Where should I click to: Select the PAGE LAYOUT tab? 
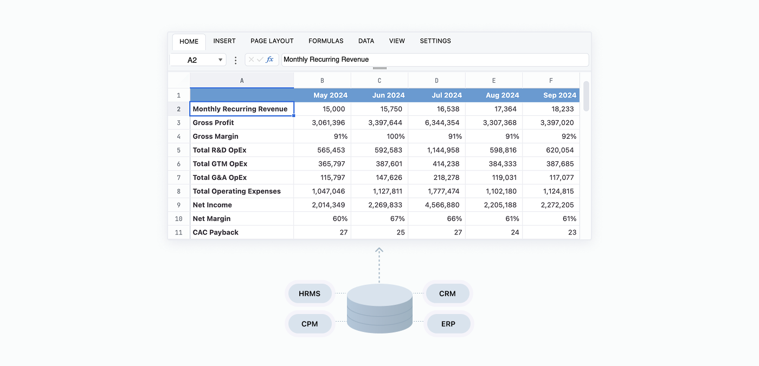click(x=272, y=41)
